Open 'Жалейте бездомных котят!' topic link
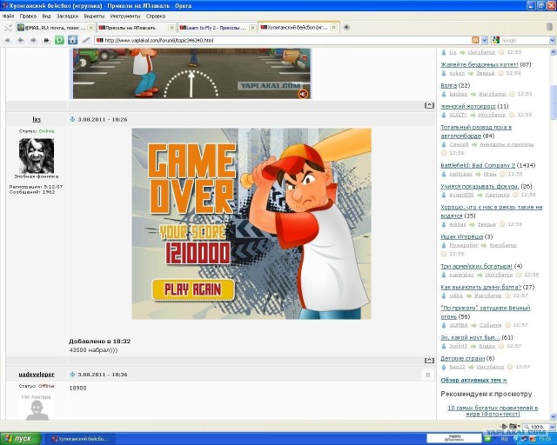The image size is (557, 445). point(480,64)
